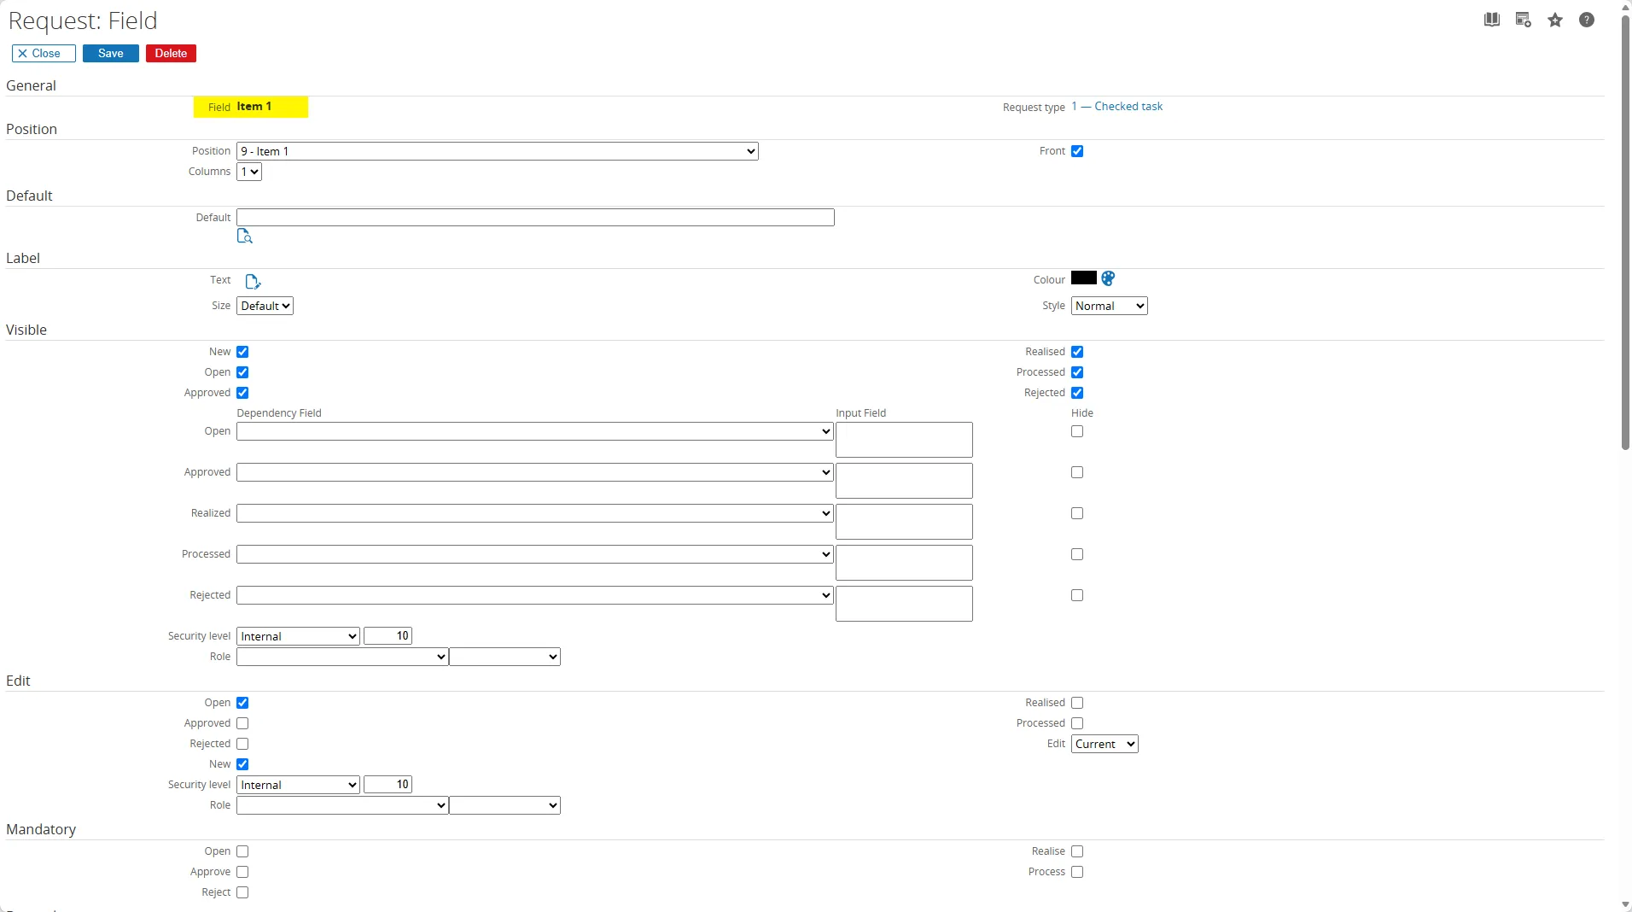
Task: Check Mandatory Open checkbox
Action: [242, 851]
